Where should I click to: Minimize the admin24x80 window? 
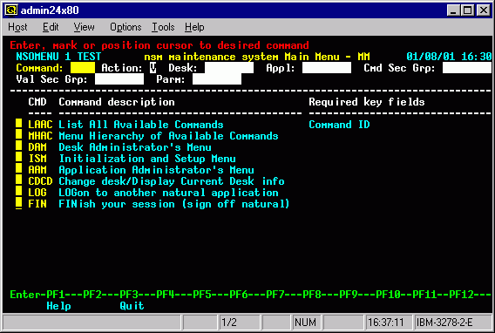pos(453,10)
